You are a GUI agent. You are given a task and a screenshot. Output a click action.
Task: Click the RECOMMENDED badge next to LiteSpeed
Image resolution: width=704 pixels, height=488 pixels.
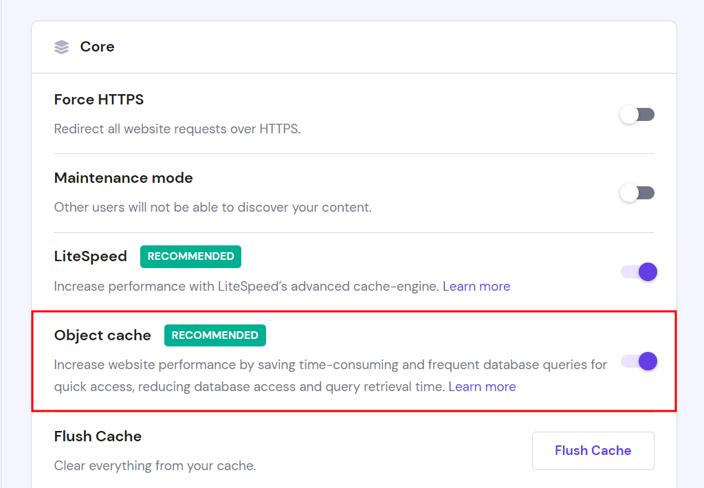pos(190,256)
